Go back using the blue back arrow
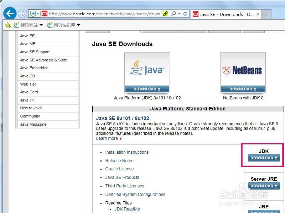The height and width of the screenshot is (213, 285). pos(10,13)
